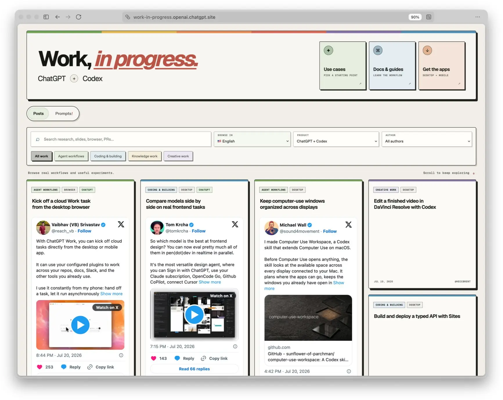Open the "8:44 PM · Jul 20, 2026" timestamp
Viewport: 503px width, 400px height.
click(x=59, y=355)
